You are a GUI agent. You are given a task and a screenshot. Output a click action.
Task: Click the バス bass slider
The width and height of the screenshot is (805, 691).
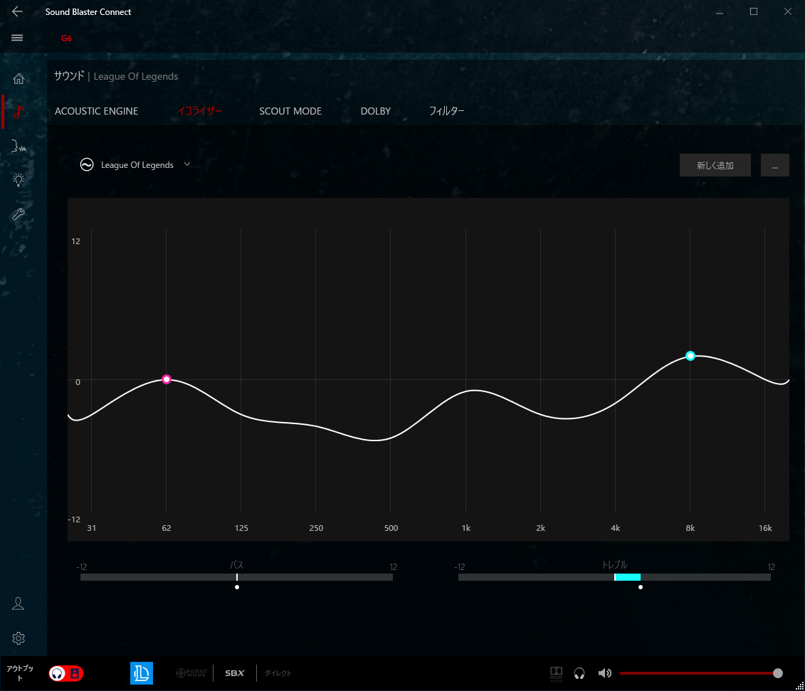pos(237,577)
